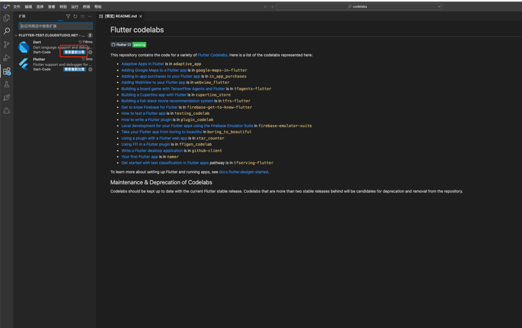
Task: Open the Search view in activity bar
Action: 6,31
